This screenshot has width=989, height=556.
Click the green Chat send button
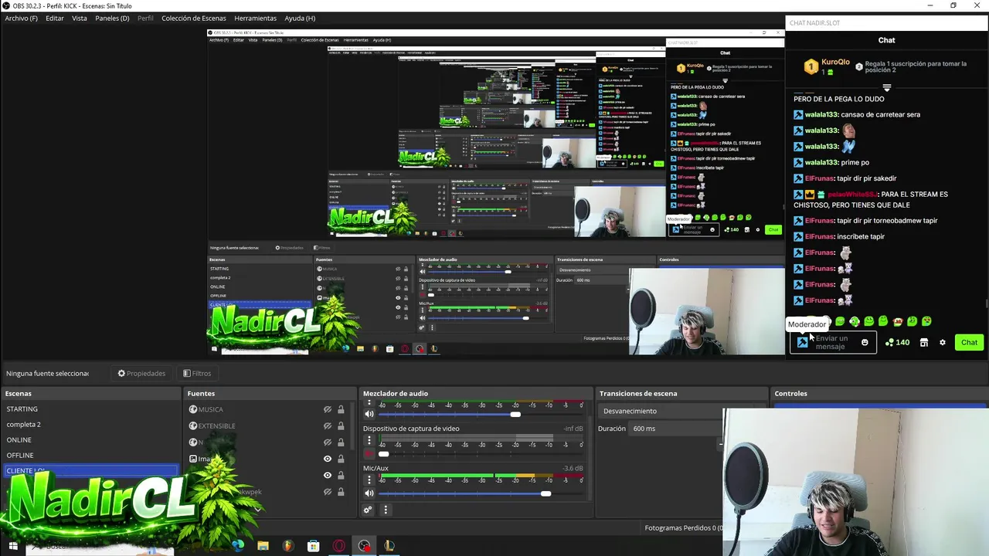point(969,342)
